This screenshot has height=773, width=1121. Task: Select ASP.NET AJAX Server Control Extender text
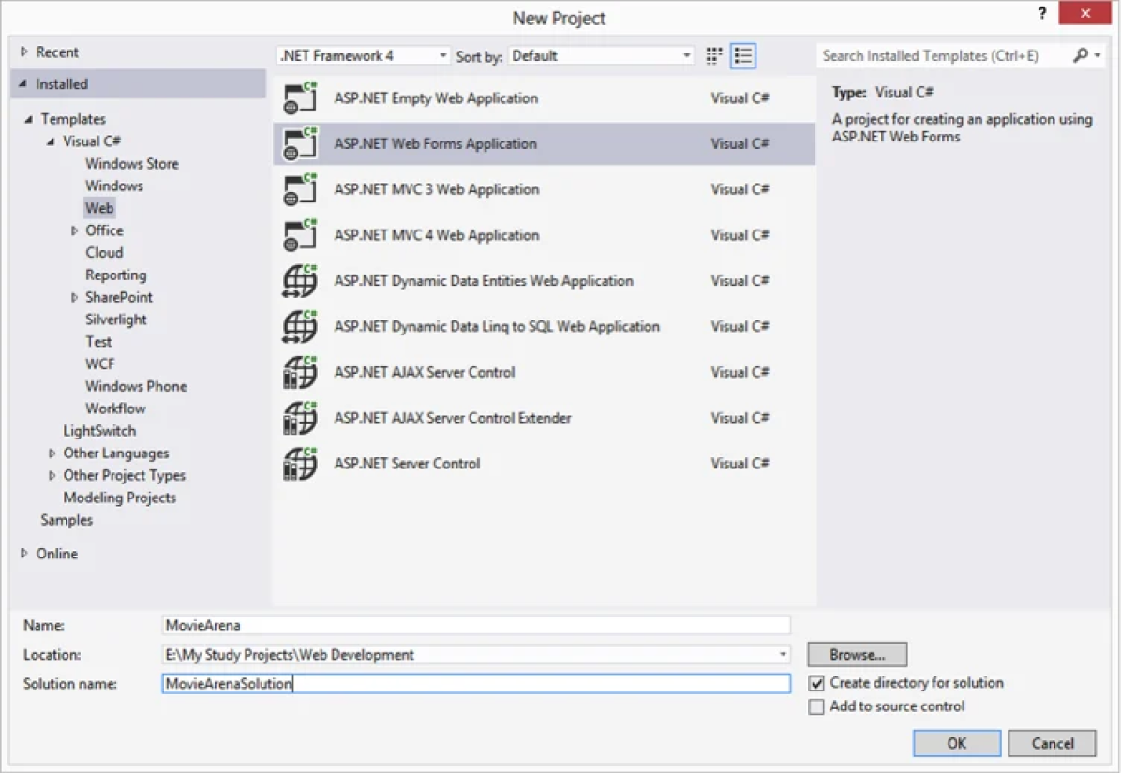453,418
